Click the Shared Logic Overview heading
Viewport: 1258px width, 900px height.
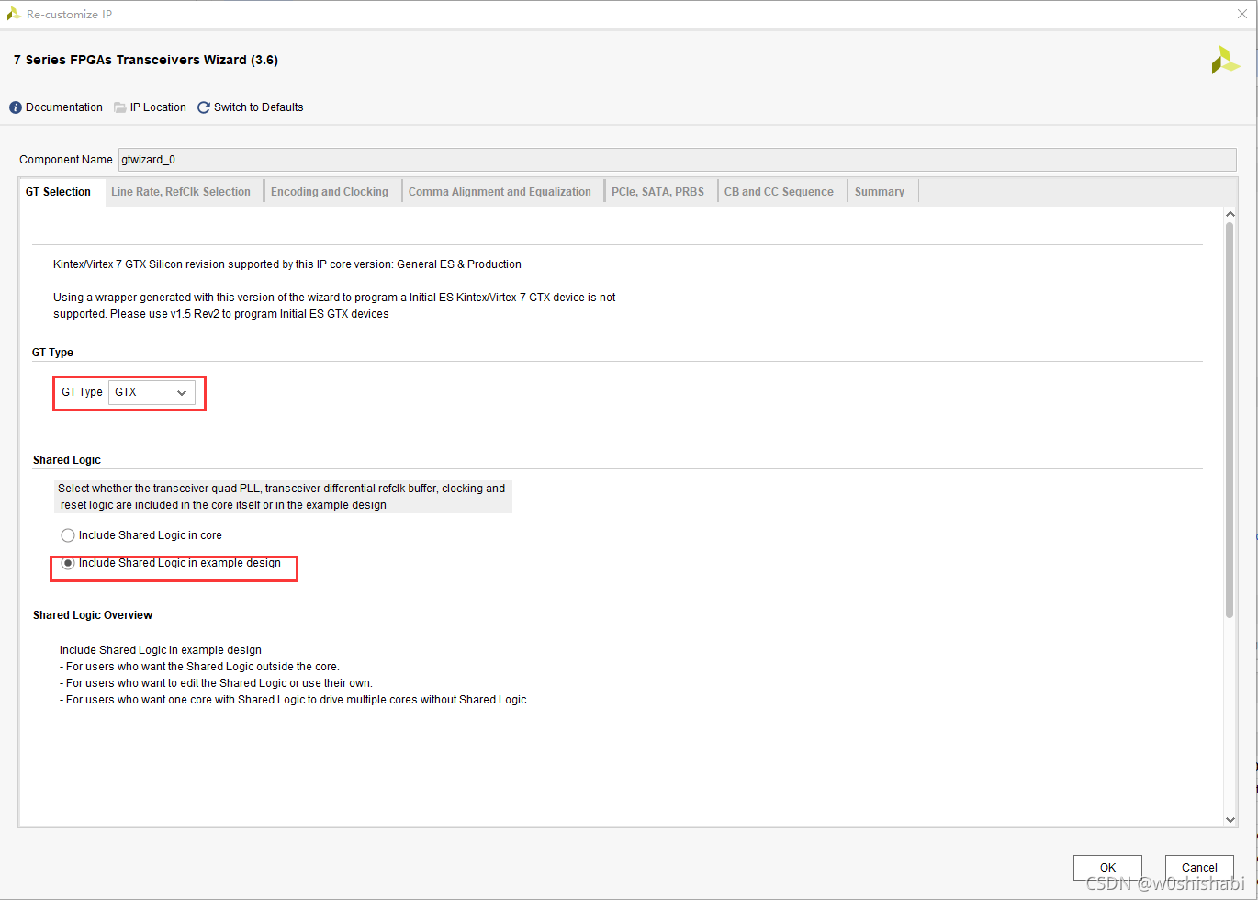pos(93,615)
